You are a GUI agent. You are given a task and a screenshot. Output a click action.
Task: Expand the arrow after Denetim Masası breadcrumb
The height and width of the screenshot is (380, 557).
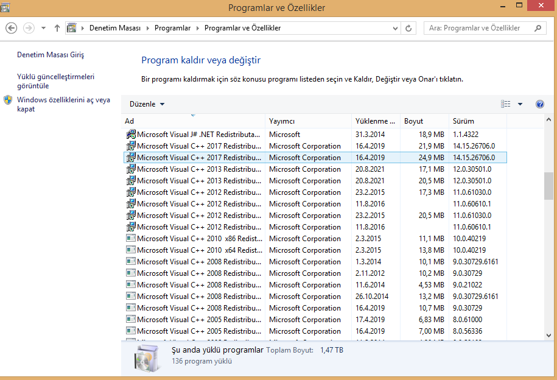pos(148,28)
